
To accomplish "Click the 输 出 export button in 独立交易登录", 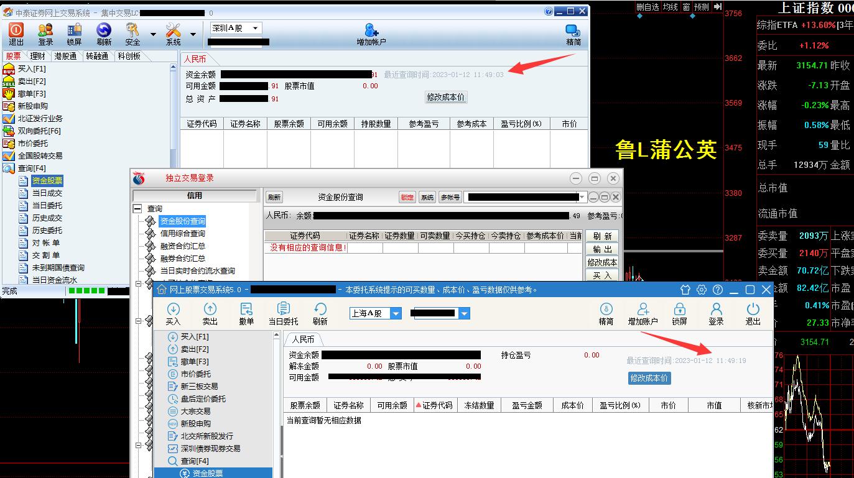I will (601, 249).
